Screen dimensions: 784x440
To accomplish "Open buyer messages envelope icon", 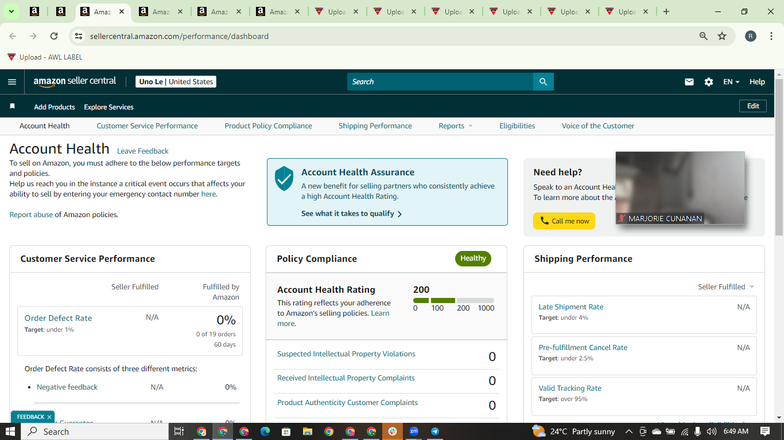I will (x=689, y=82).
